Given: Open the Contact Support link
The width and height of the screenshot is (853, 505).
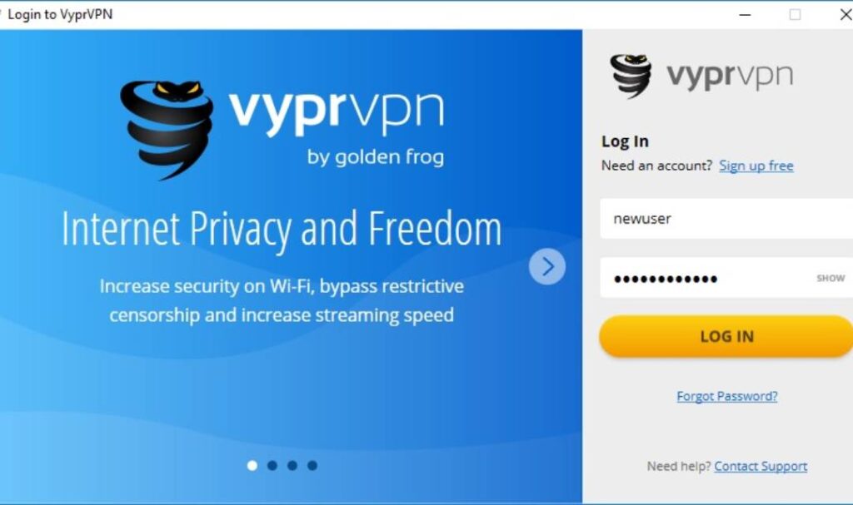Looking at the screenshot, I should (x=761, y=466).
